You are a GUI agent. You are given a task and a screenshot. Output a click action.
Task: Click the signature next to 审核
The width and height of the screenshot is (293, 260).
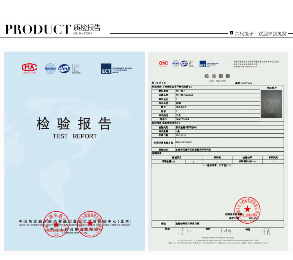[x=225, y=231]
